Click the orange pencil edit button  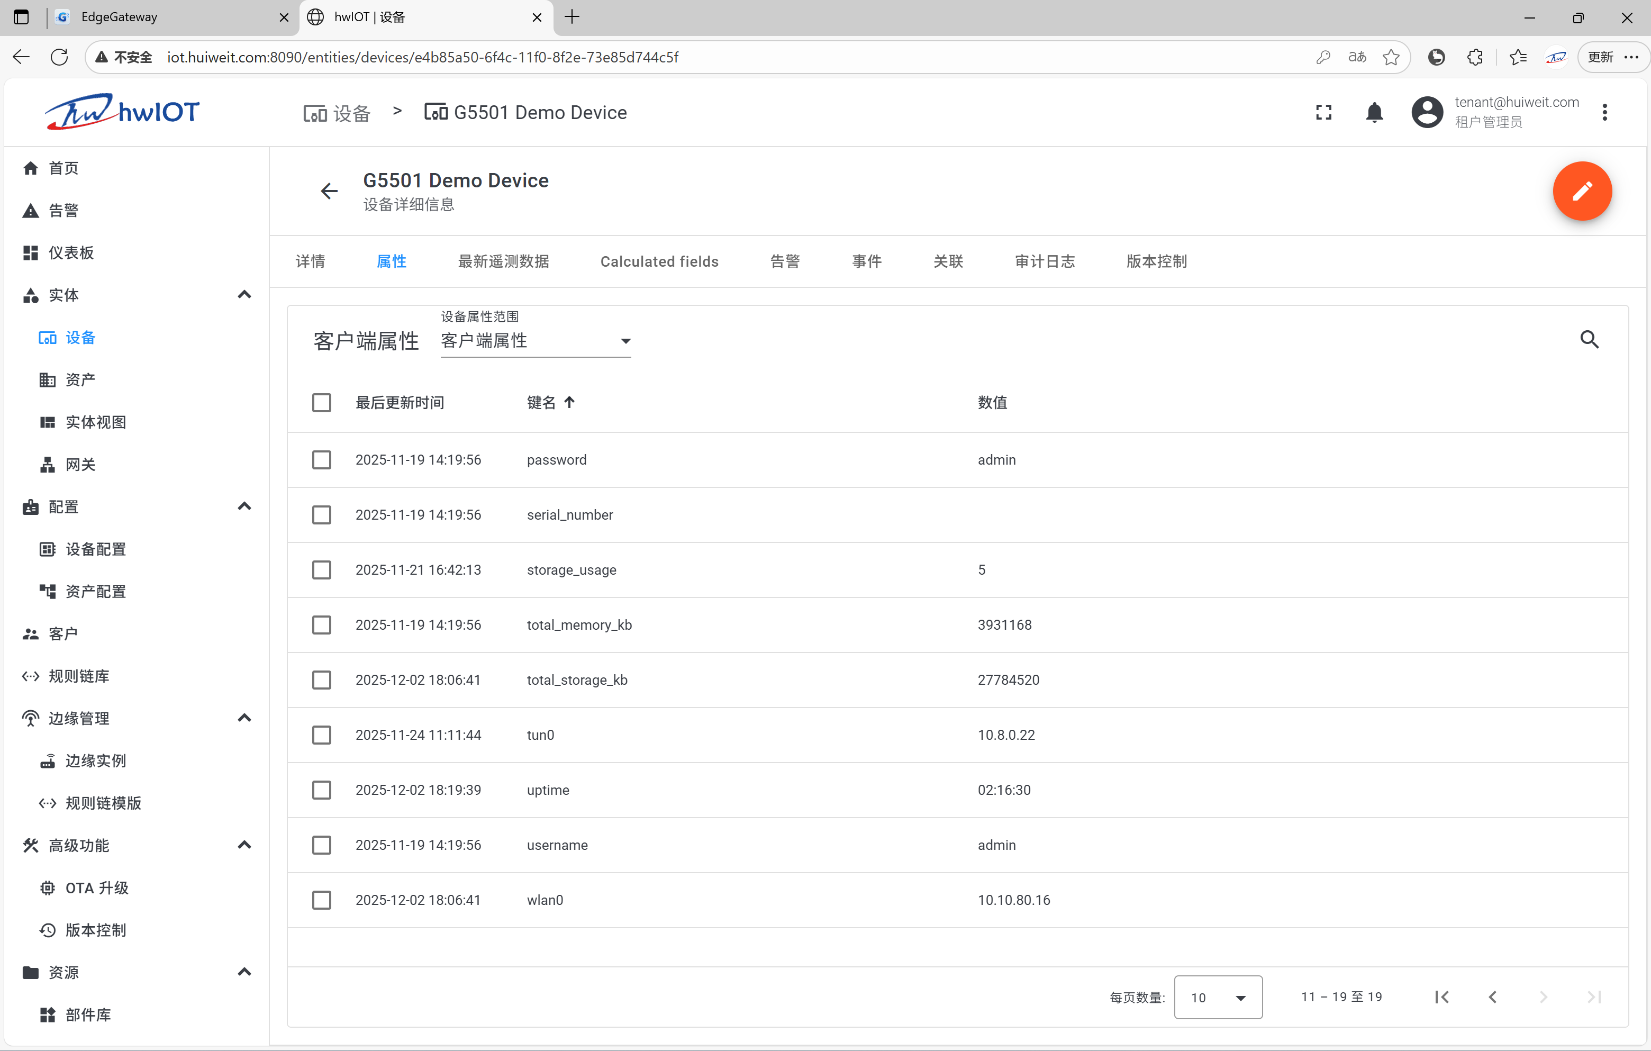pyautogui.click(x=1581, y=191)
